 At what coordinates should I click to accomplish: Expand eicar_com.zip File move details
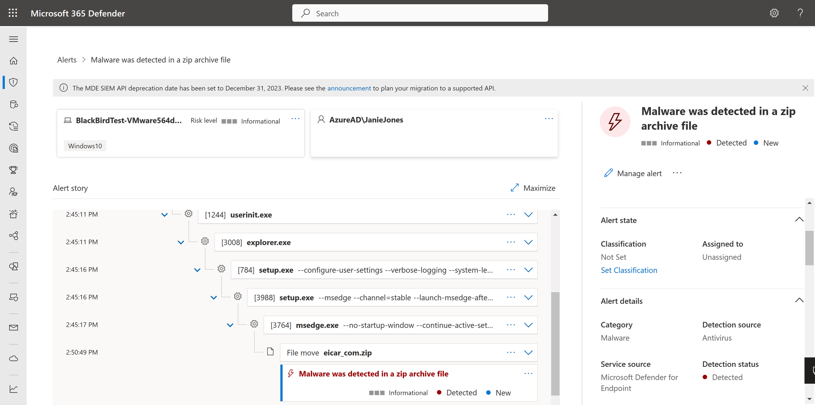(x=528, y=352)
